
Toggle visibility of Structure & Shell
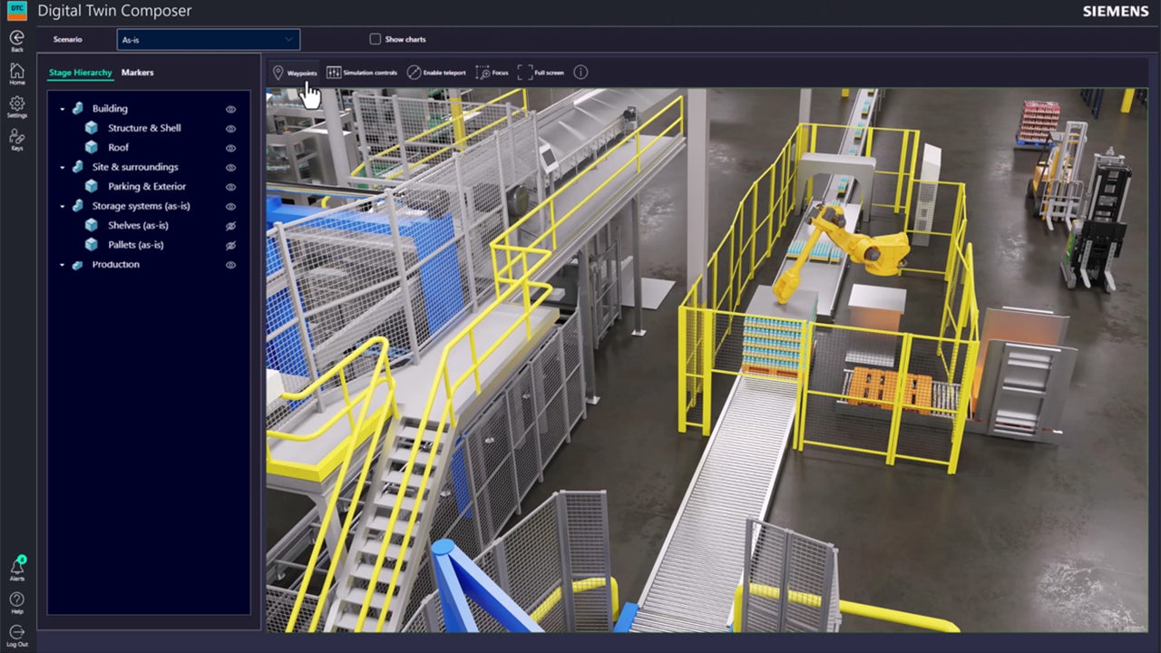(x=230, y=129)
